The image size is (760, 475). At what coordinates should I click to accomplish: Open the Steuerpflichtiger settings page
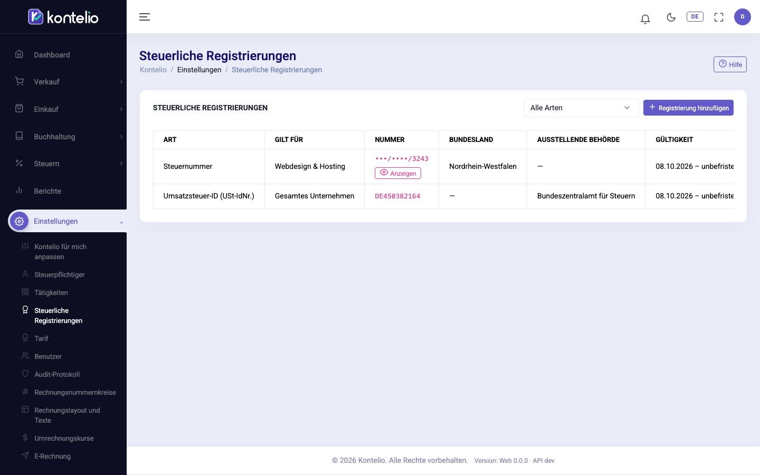tap(60, 274)
